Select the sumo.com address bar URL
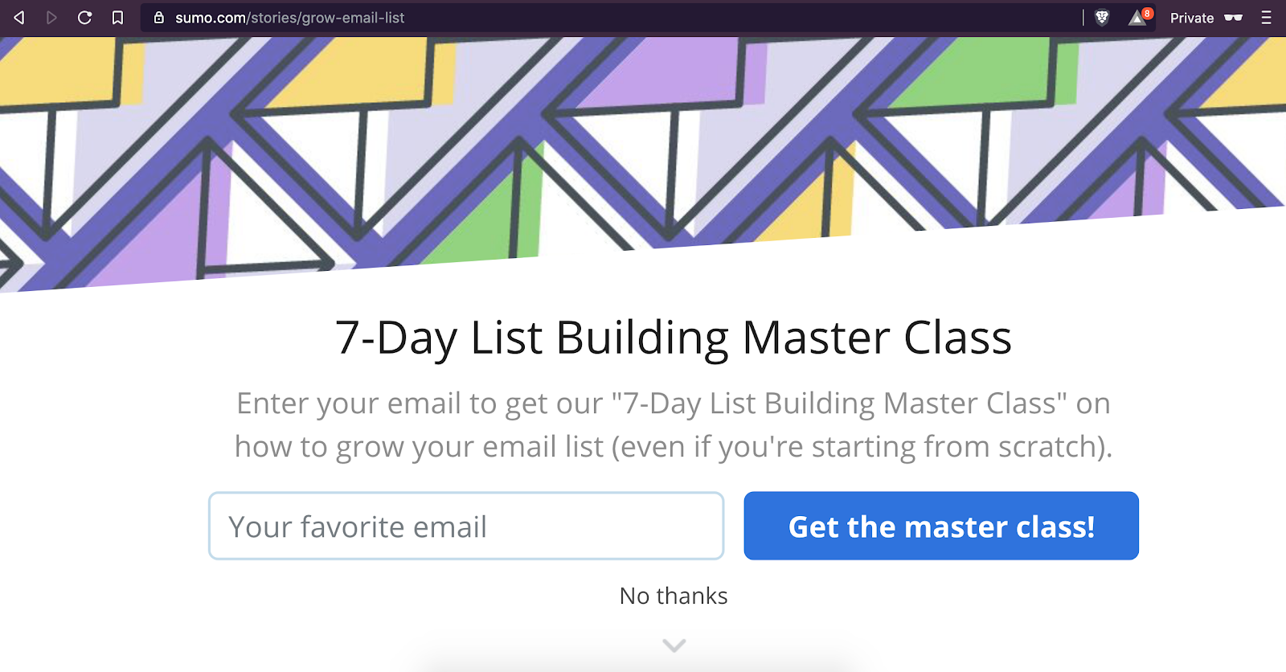The height and width of the screenshot is (672, 1286). pyautogui.click(x=289, y=18)
